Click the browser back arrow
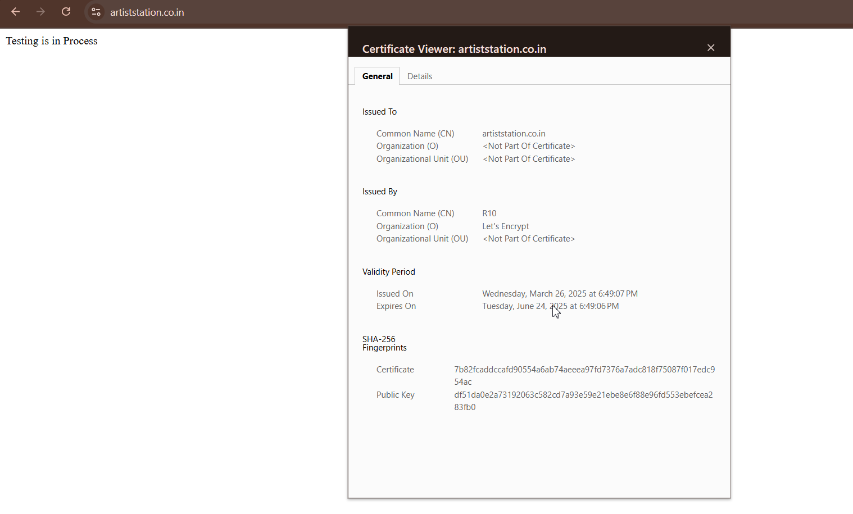The height and width of the screenshot is (514, 853). [16, 12]
